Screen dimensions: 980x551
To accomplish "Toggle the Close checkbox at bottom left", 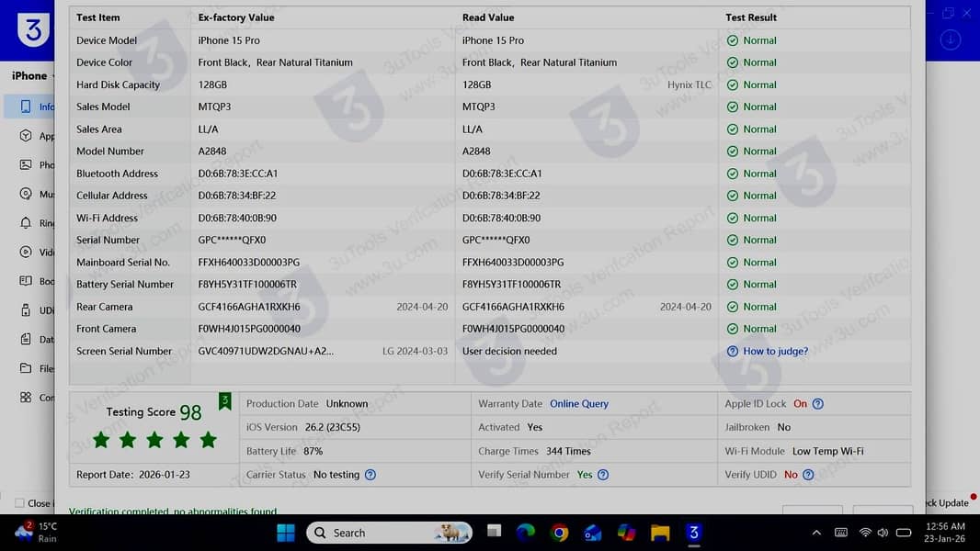I will [x=19, y=503].
